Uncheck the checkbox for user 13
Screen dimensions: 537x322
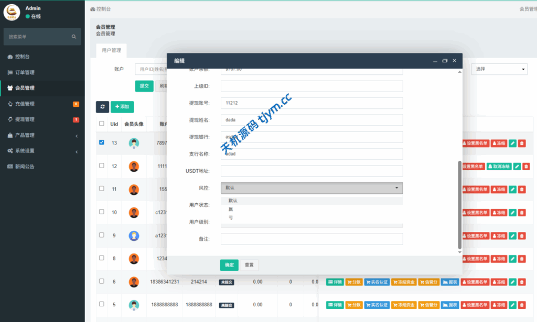tap(102, 142)
